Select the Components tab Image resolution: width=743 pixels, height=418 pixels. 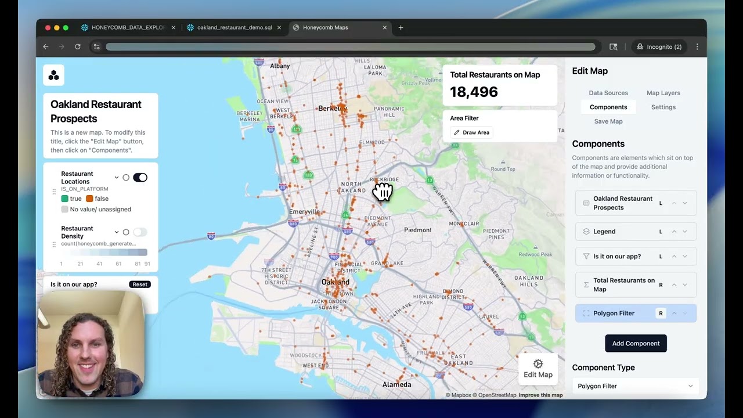pos(608,107)
